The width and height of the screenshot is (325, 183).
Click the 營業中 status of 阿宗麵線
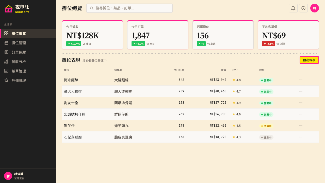tap(266, 80)
